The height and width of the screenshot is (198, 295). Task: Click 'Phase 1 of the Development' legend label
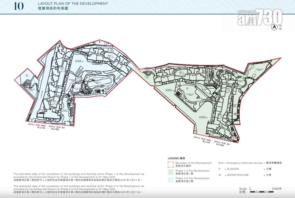coord(192,171)
